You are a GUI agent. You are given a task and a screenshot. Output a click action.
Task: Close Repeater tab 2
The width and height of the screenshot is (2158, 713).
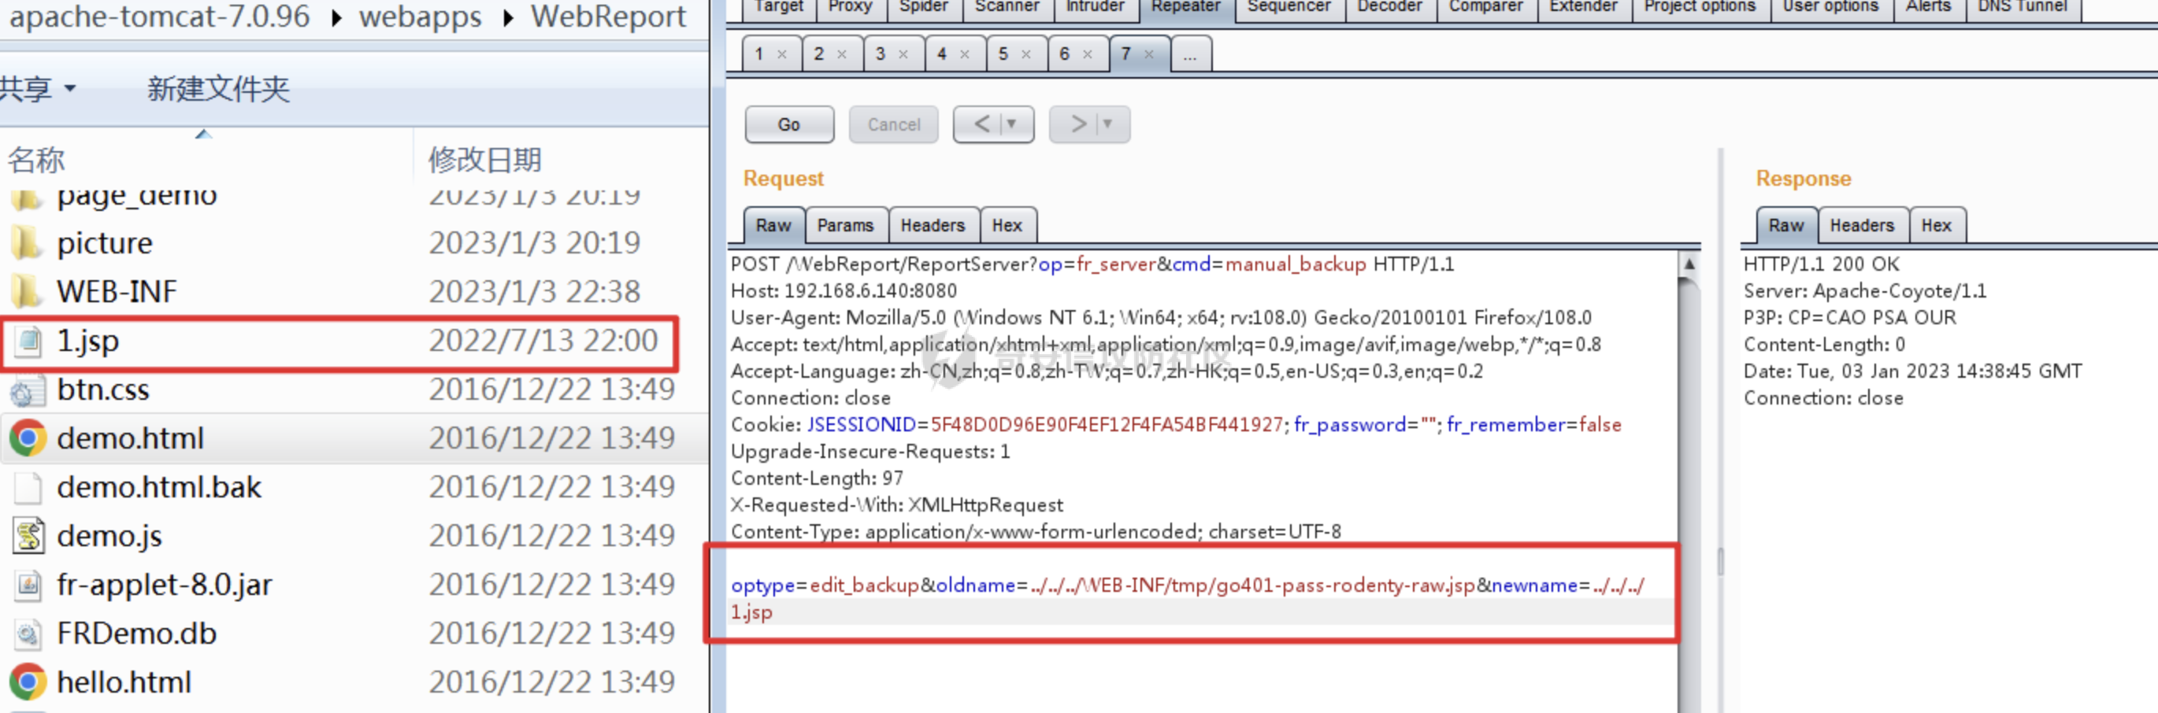(842, 54)
